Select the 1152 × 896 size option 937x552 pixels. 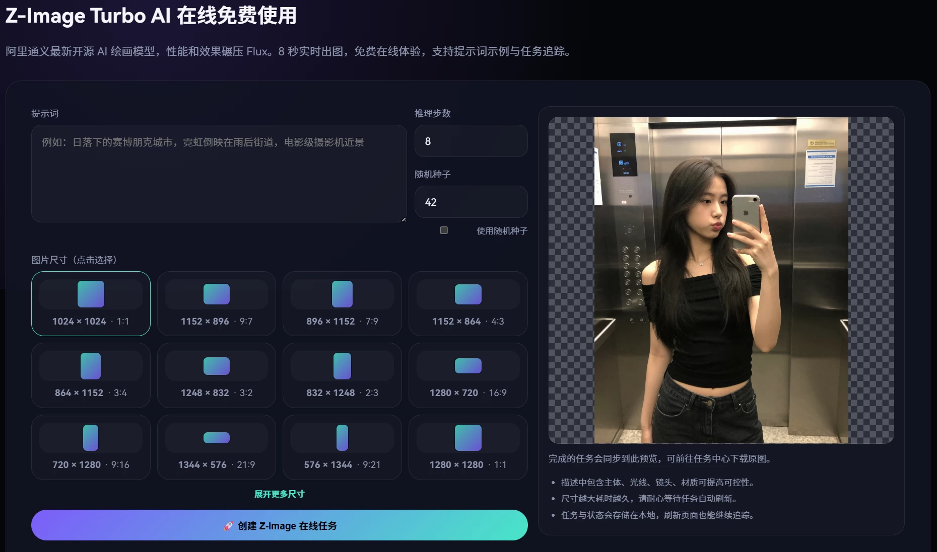[x=216, y=303]
